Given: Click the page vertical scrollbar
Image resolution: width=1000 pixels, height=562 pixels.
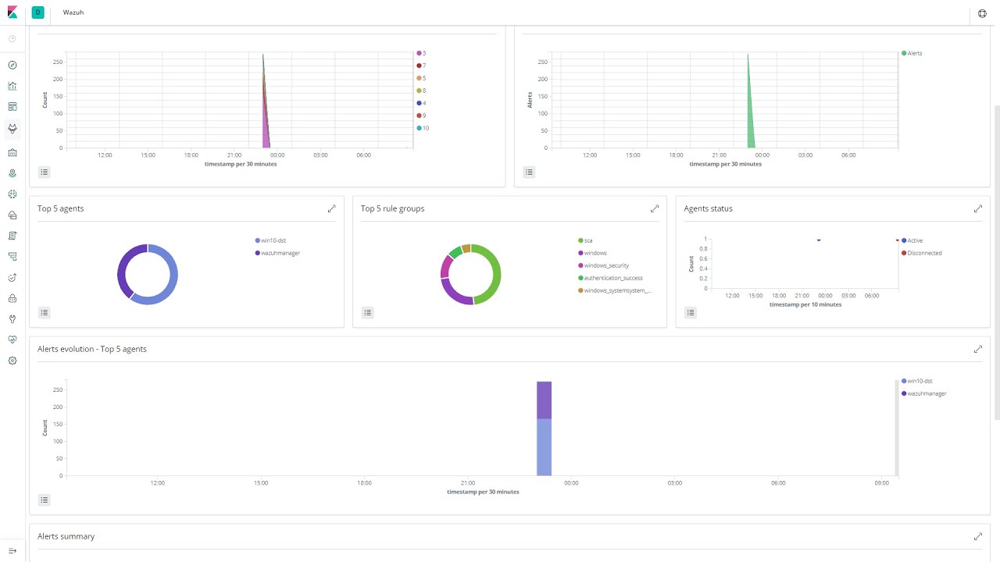Looking at the screenshot, I should pos(996,261).
